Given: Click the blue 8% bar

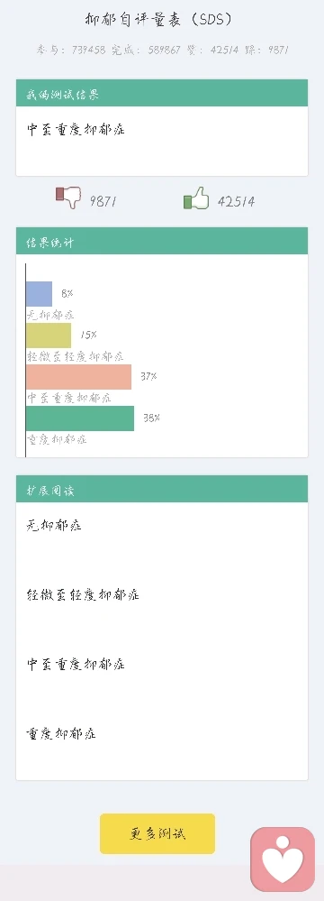Looking at the screenshot, I should coord(39,294).
